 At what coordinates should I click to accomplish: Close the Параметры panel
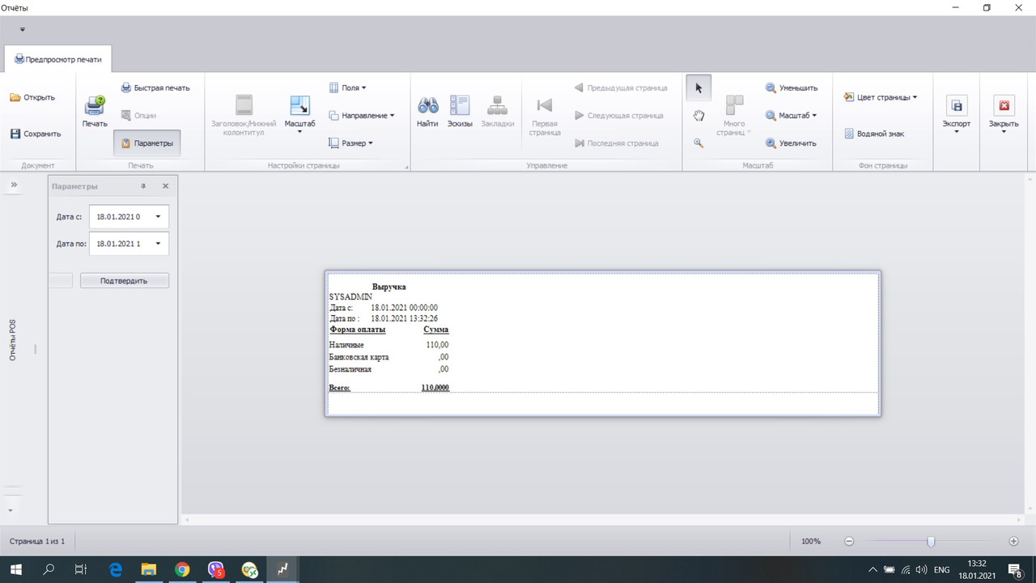click(165, 186)
